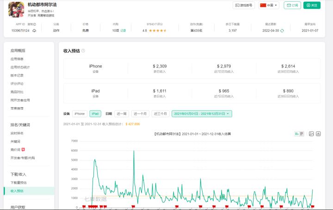Image resolution: width=333 pixels, height=210 pixels.
Task: Switch to list table view icon
Action: tap(302, 134)
